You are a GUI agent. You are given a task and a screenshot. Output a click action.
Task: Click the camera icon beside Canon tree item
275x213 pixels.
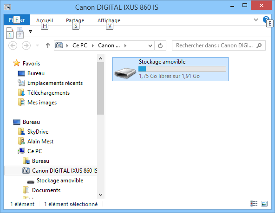(26, 170)
